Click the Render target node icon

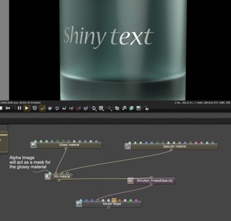pos(79,204)
